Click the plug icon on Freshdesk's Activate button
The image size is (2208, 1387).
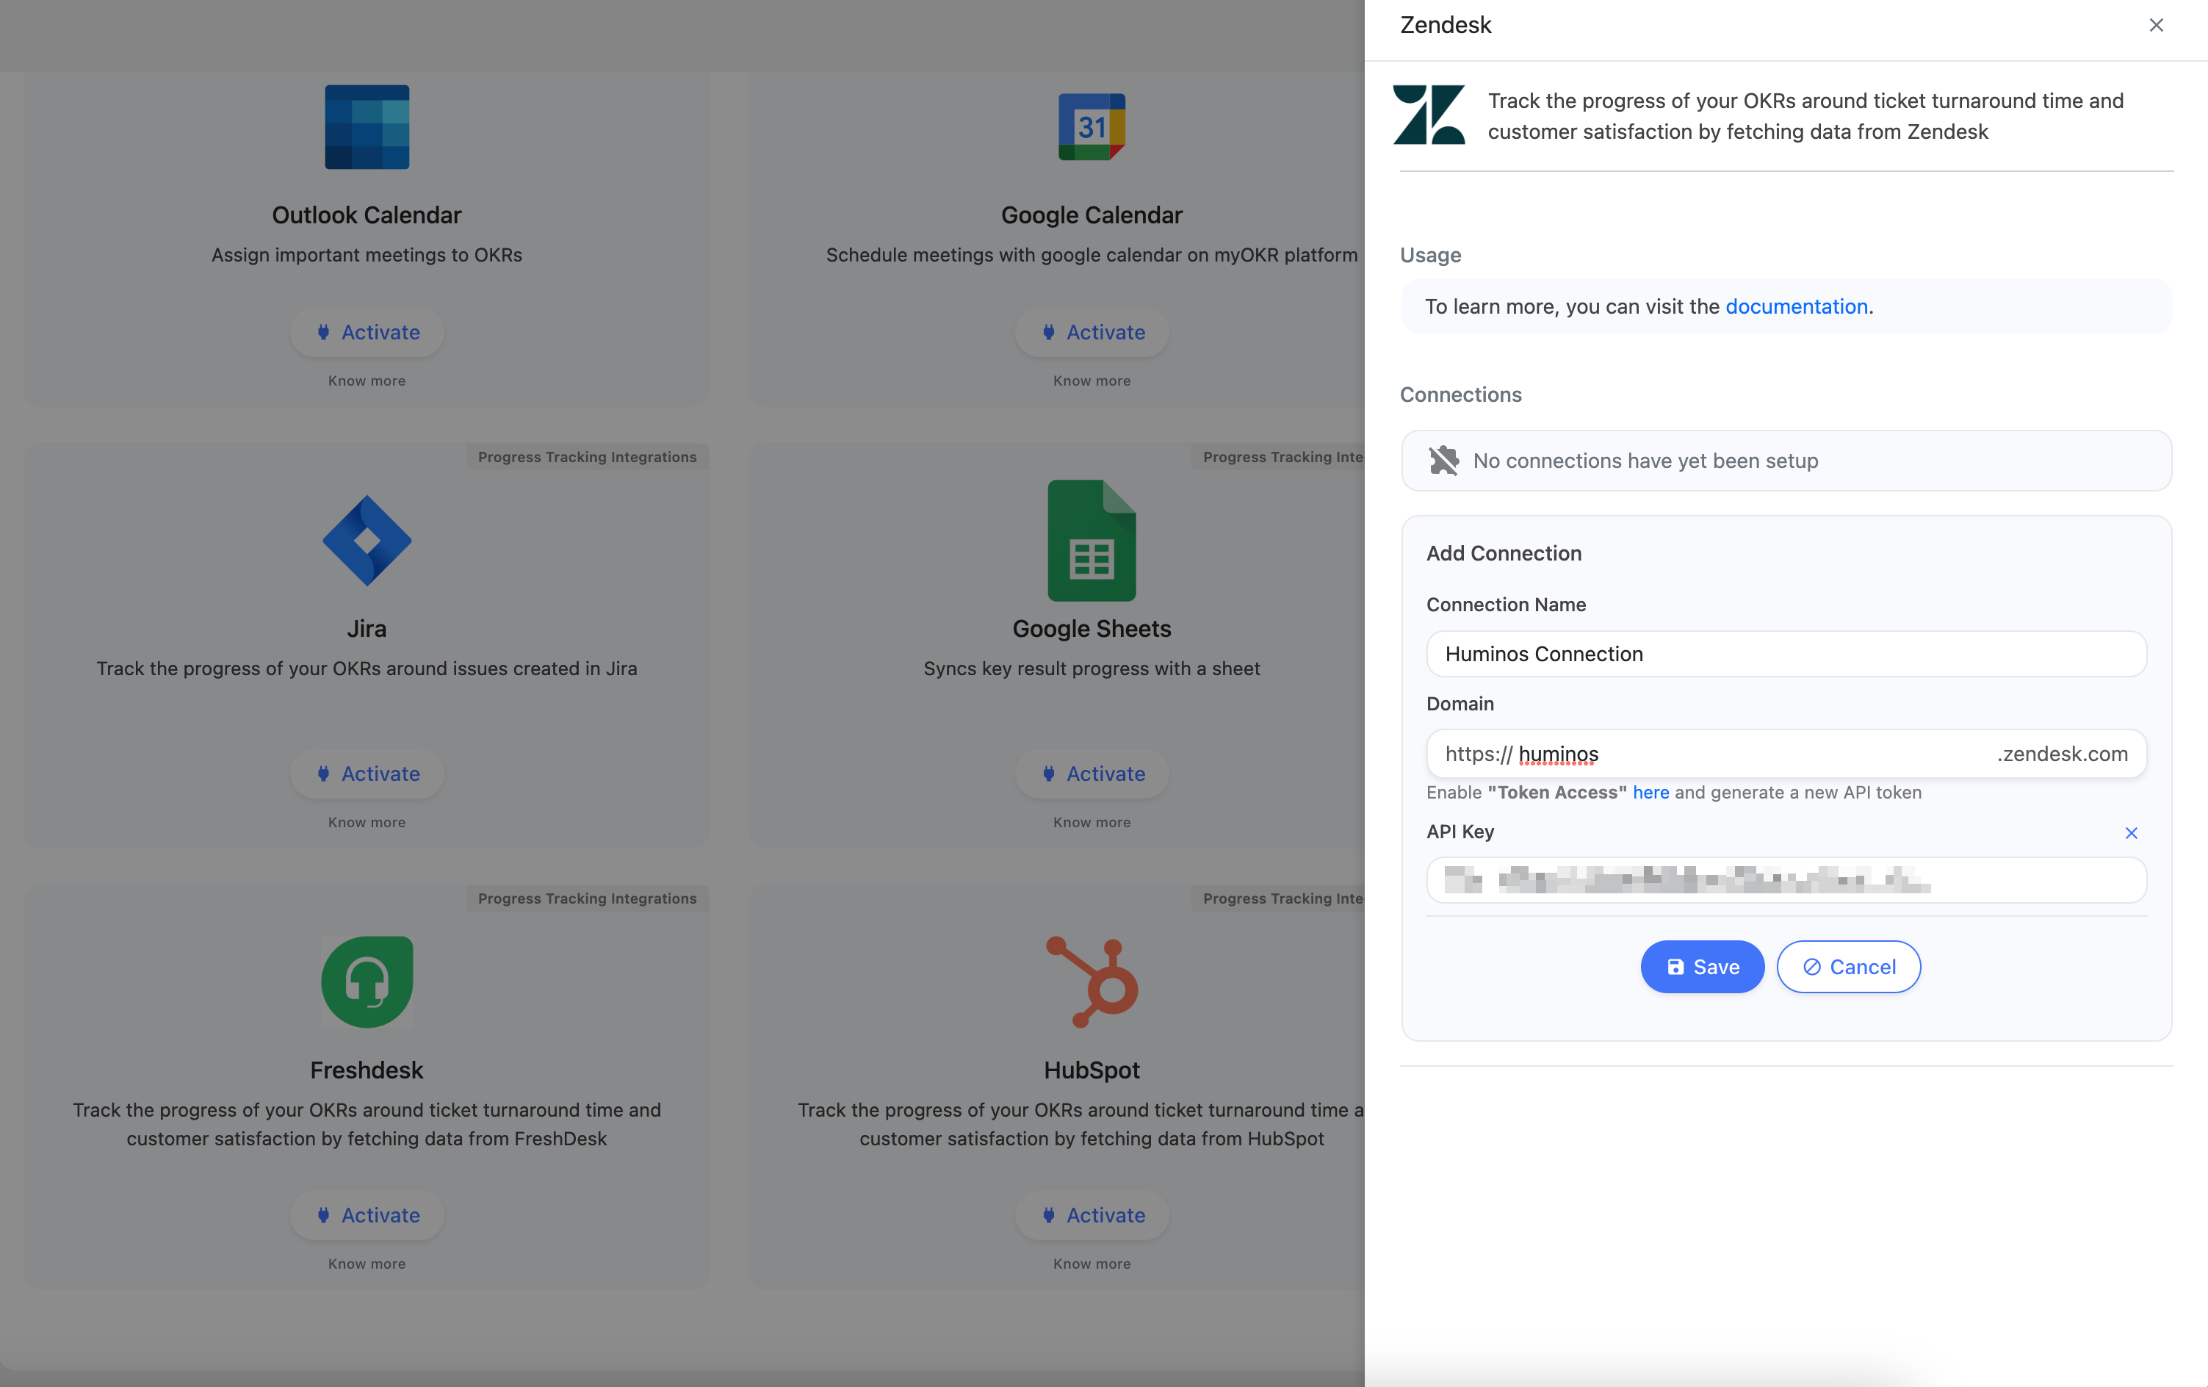point(324,1214)
